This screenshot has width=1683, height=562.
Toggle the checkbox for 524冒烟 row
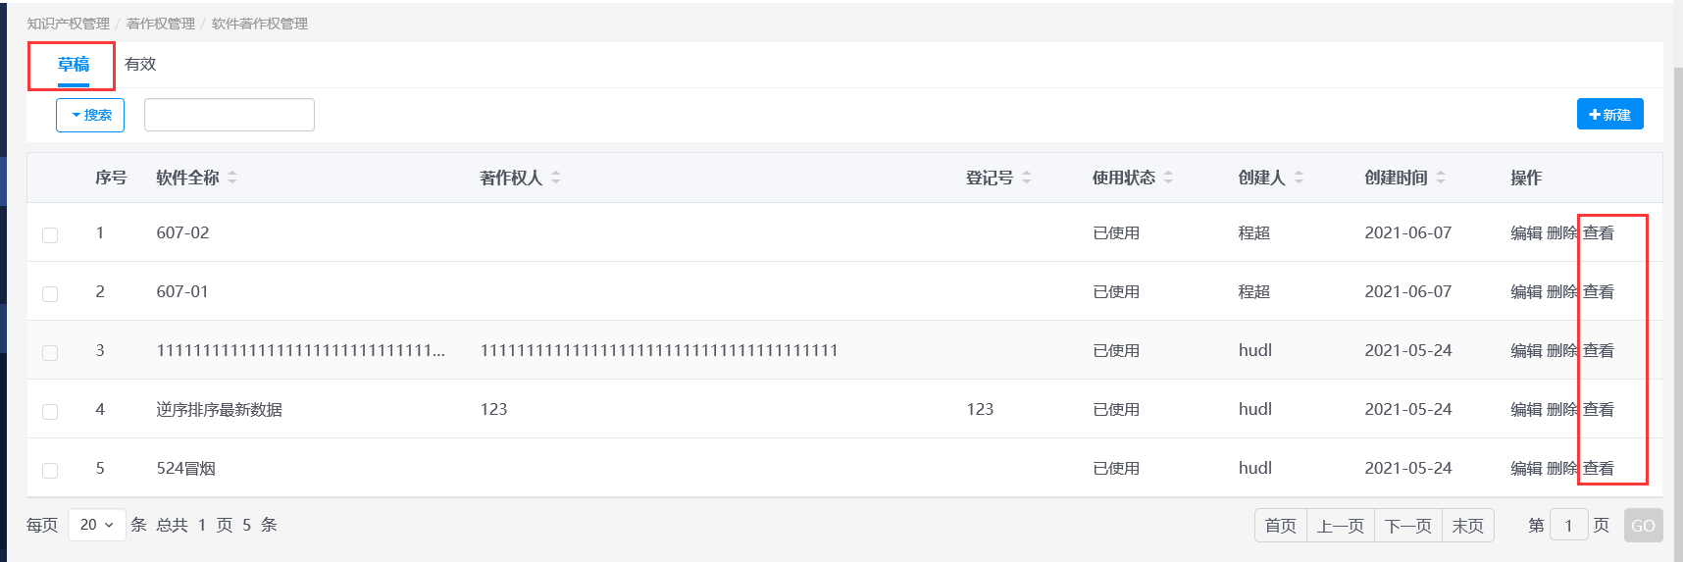pyautogui.click(x=50, y=471)
